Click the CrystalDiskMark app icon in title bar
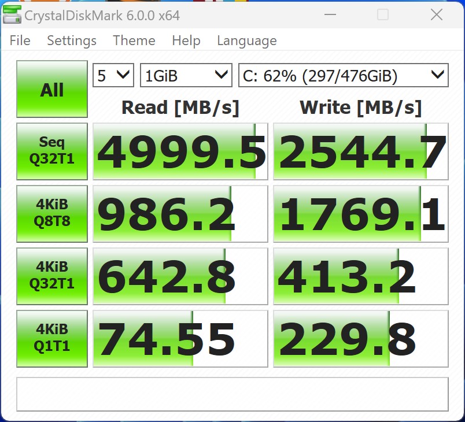465x422 pixels. tap(12, 15)
